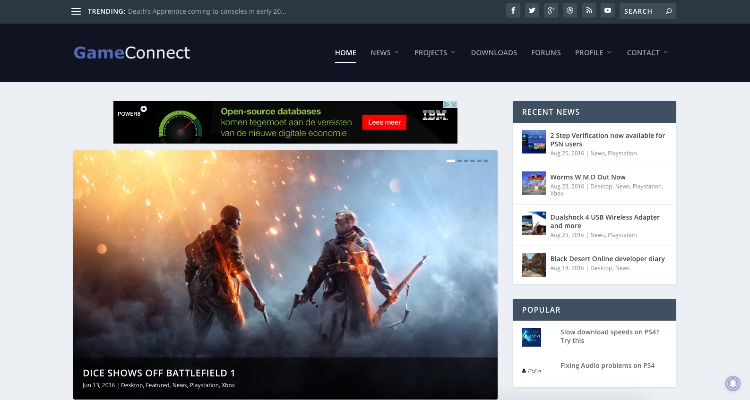Open the AdChoices info icon
750x400 pixels.
point(446,104)
